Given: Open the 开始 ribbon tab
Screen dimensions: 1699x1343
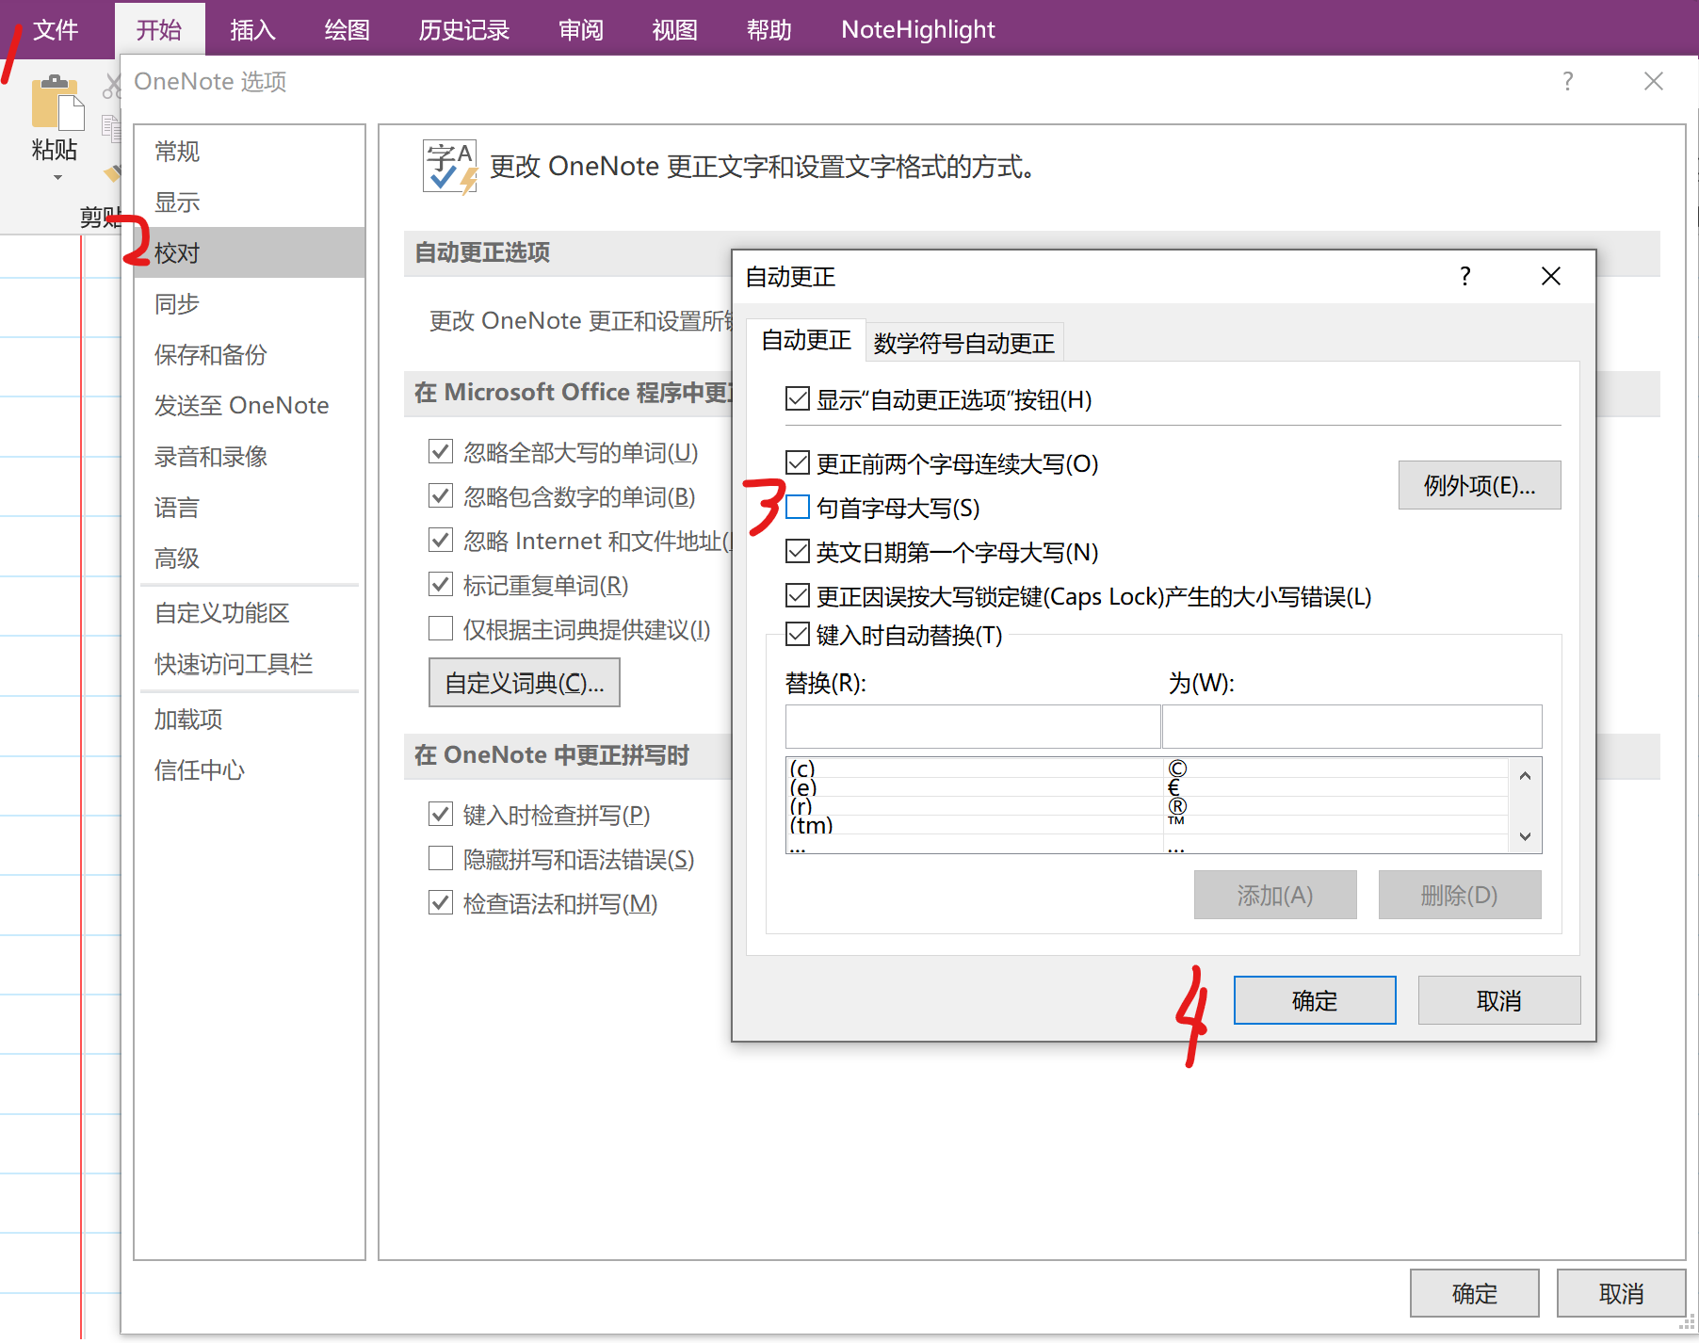Looking at the screenshot, I should [x=159, y=30].
